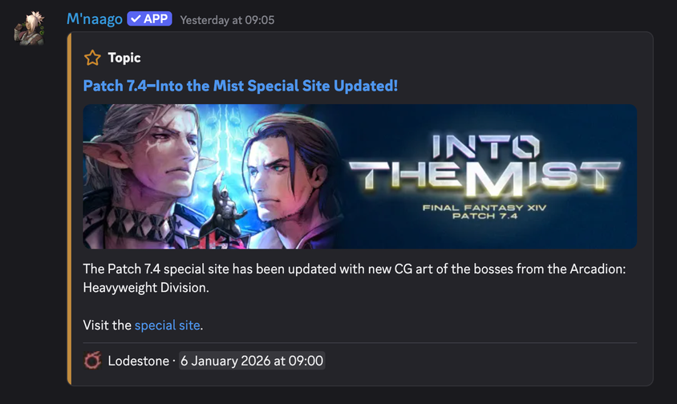Click the verified checkmark in the APP badge
This screenshot has height=404, width=677.
click(x=136, y=19)
